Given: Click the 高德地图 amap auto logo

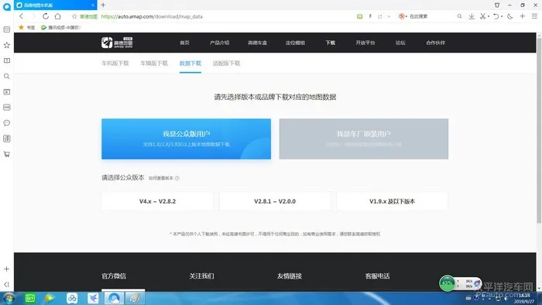Looking at the screenshot, I should coord(117,43).
